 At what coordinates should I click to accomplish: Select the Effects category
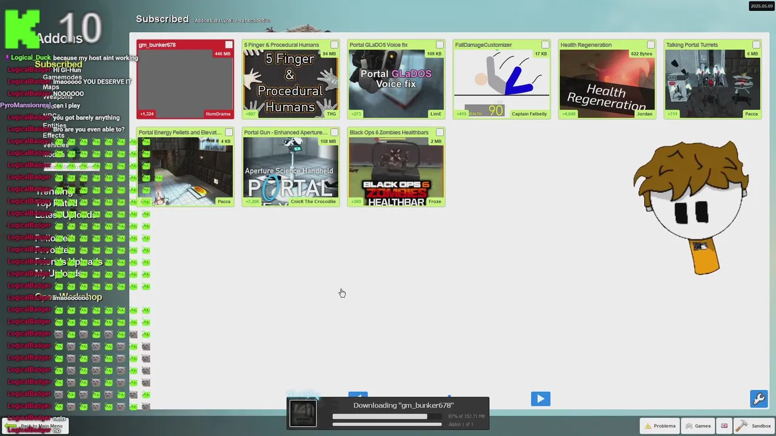click(x=53, y=135)
